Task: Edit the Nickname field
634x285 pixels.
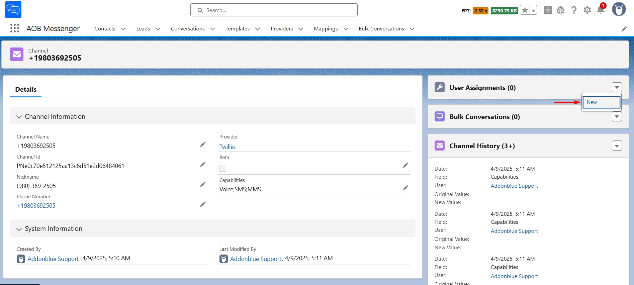Action: [203, 185]
